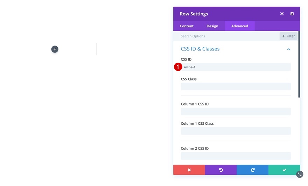Toggle fullscreen expand icon in modal header
This screenshot has height=186, width=308.
pos(282,14)
